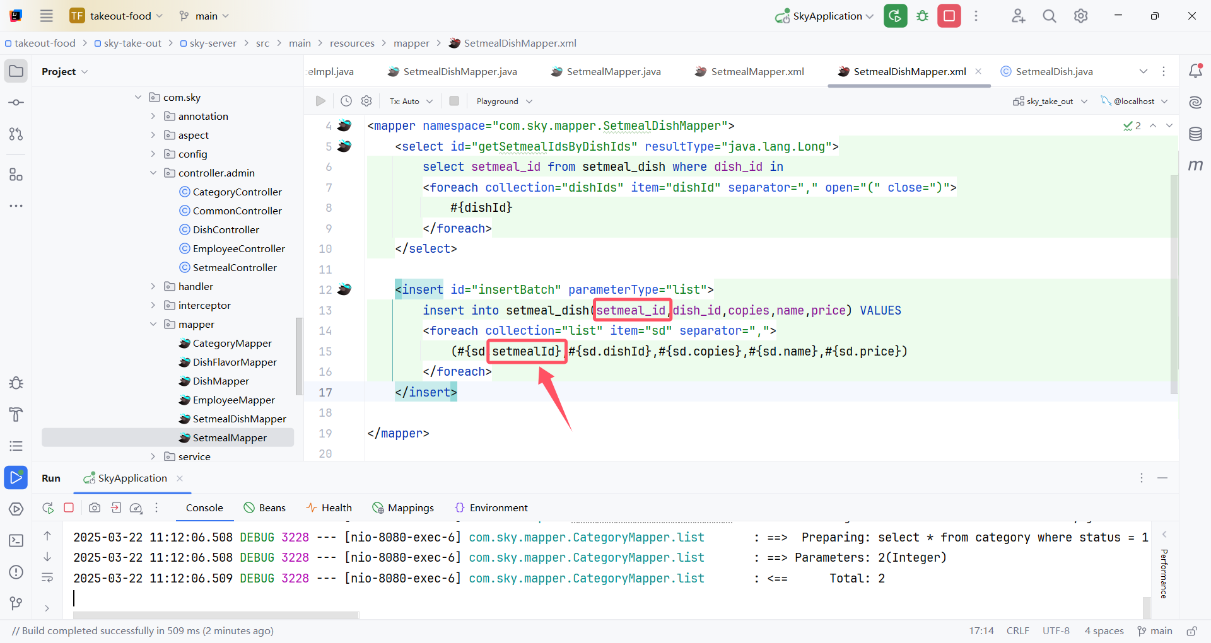The width and height of the screenshot is (1211, 643).
Task: Expand the config package
Action: pyautogui.click(x=153, y=154)
